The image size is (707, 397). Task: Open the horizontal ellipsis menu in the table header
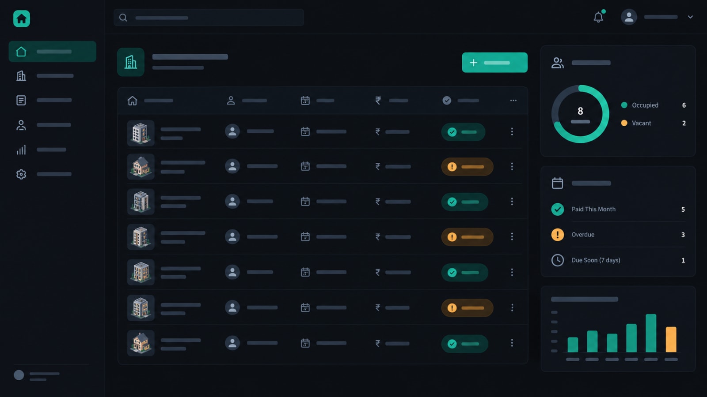pos(513,101)
